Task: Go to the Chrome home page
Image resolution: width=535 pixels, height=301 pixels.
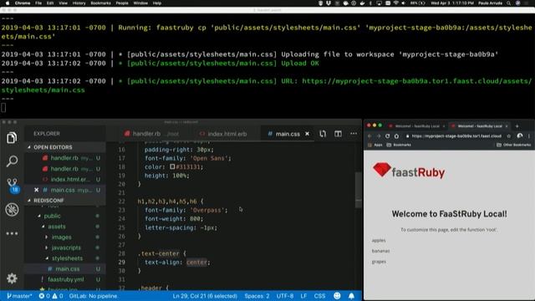Action: click(396, 135)
